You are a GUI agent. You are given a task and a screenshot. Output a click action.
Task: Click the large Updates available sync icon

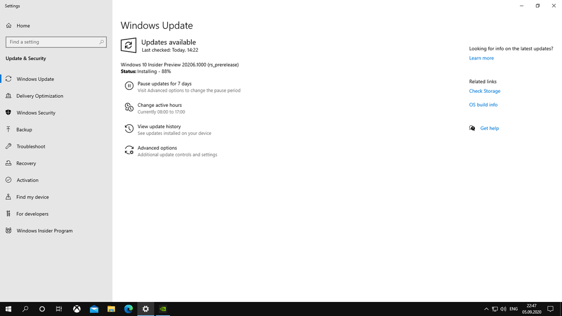(x=128, y=46)
